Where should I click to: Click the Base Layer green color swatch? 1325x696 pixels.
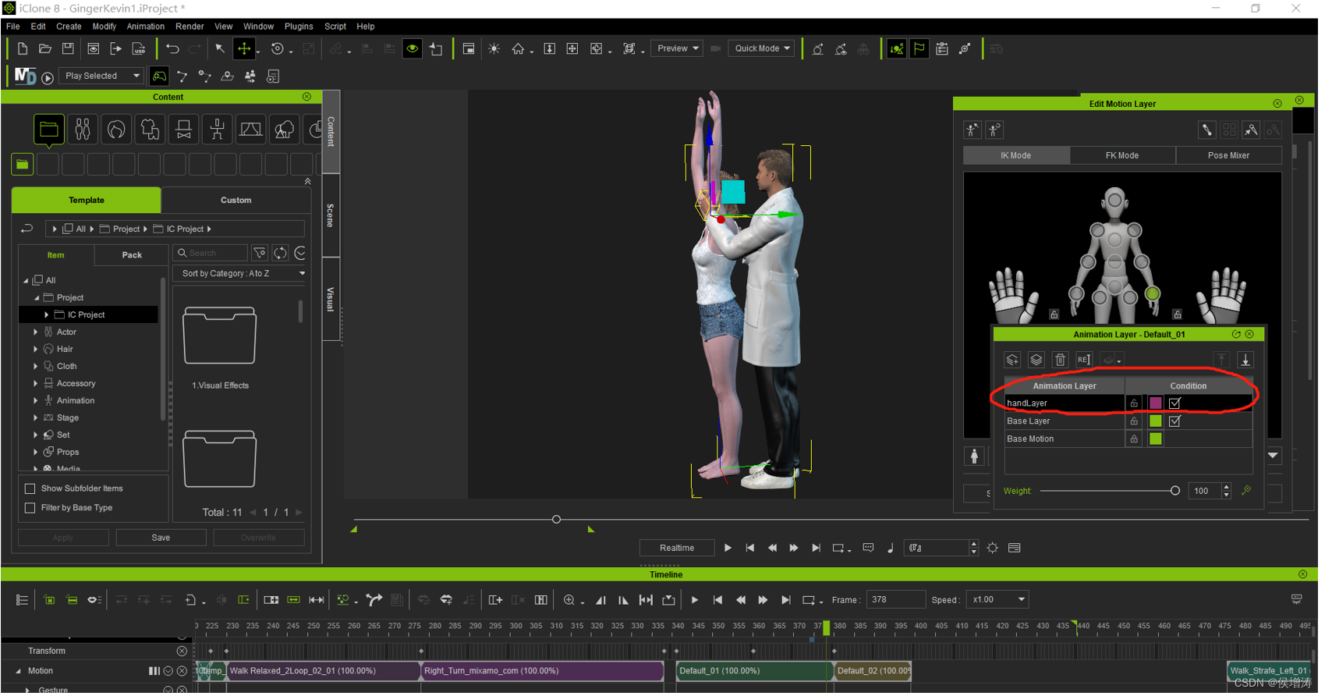tap(1156, 421)
